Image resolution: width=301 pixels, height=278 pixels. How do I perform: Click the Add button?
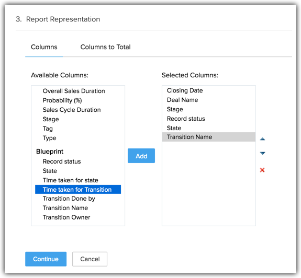click(x=141, y=156)
